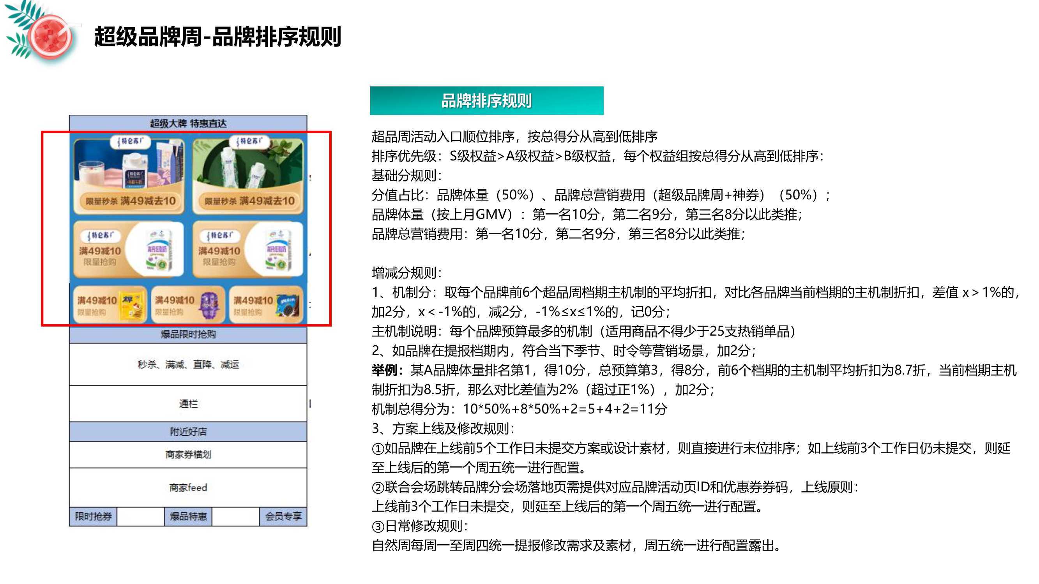Click the 商家券横划 block
The image size is (1039, 584).
pos(188,454)
